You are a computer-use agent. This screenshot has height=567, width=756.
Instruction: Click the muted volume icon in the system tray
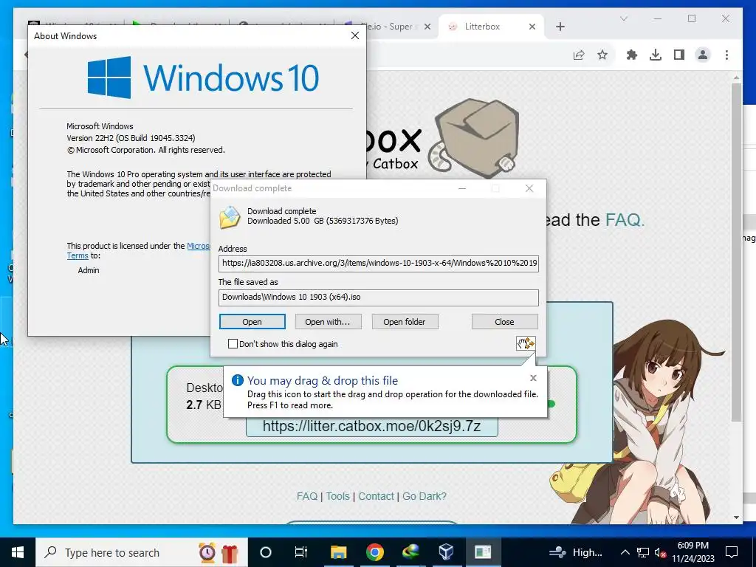click(x=660, y=552)
